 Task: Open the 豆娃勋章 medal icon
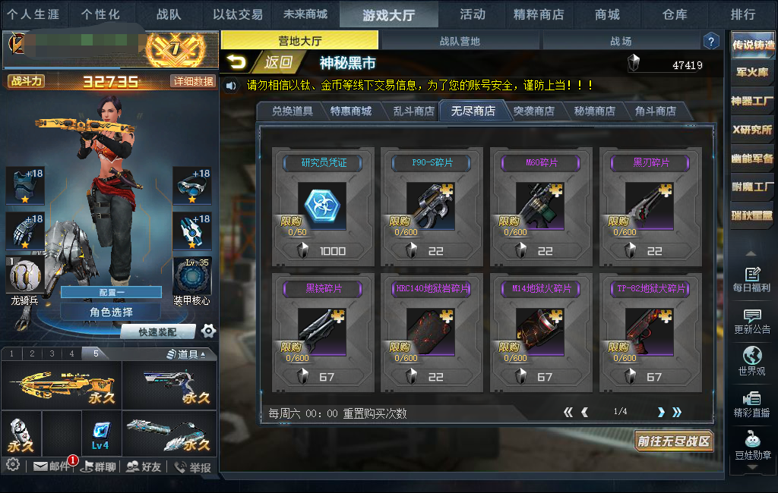(752, 445)
